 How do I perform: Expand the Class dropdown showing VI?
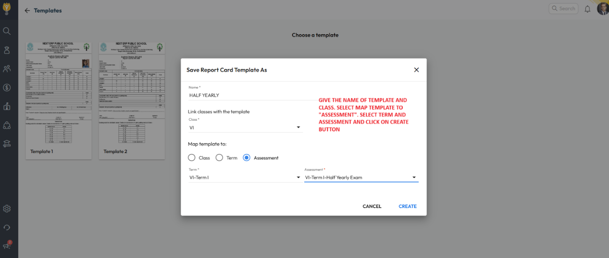coord(245,127)
